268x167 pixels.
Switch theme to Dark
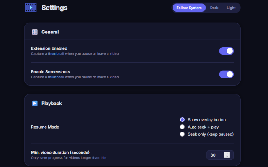[214, 8]
